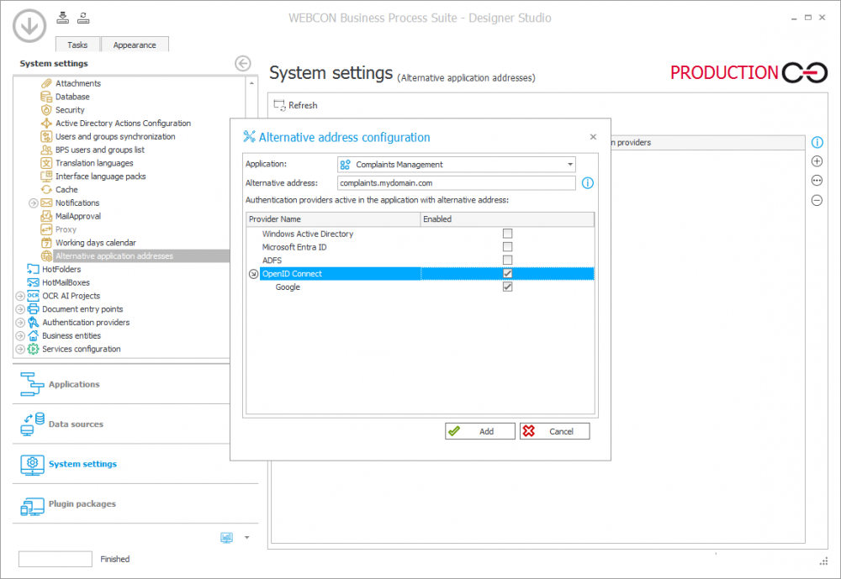Select the Proxy tree item
The image size is (841, 579).
(66, 229)
